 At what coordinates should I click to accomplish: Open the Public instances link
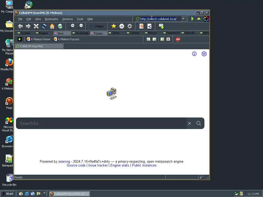click(144, 165)
